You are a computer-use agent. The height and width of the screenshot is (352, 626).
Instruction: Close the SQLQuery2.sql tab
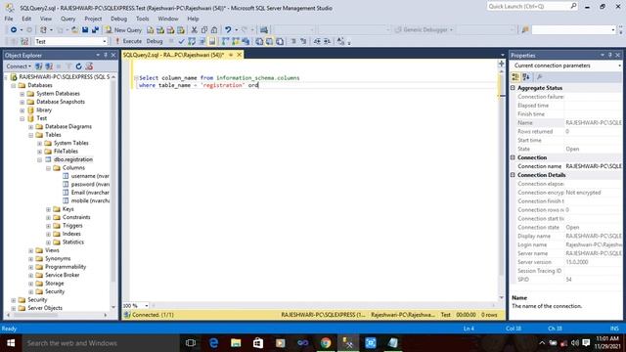[239, 55]
